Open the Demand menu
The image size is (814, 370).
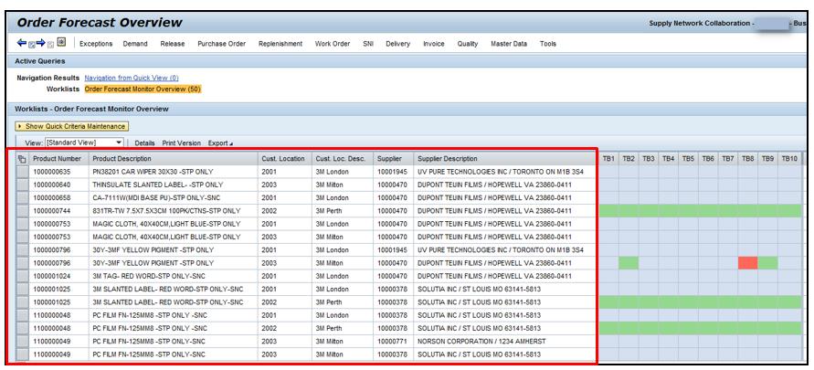click(135, 44)
